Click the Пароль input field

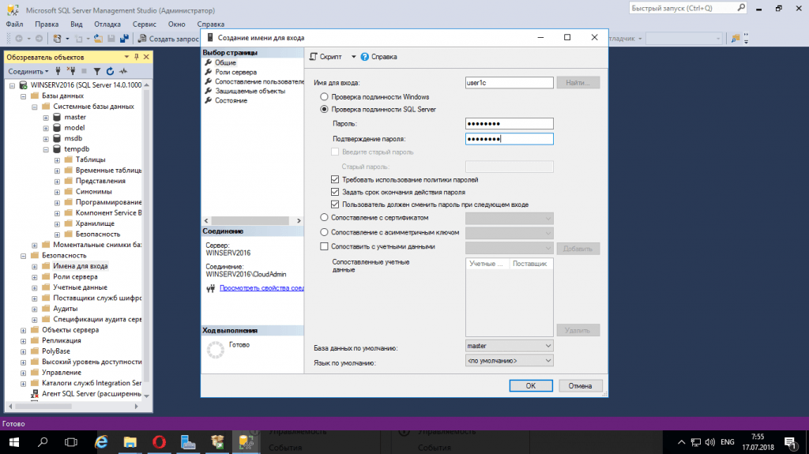[509, 123]
